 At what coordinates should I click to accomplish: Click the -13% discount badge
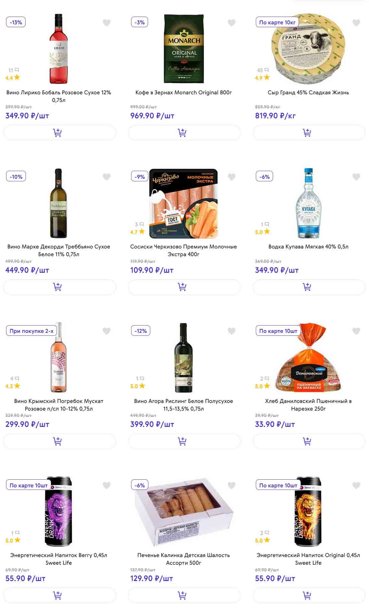click(16, 22)
